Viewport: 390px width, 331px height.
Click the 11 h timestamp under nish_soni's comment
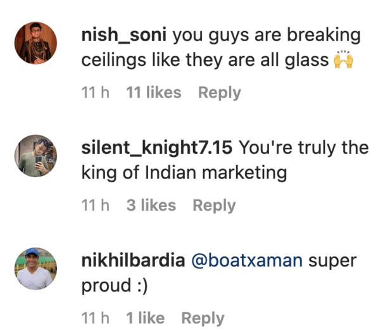[x=96, y=92]
